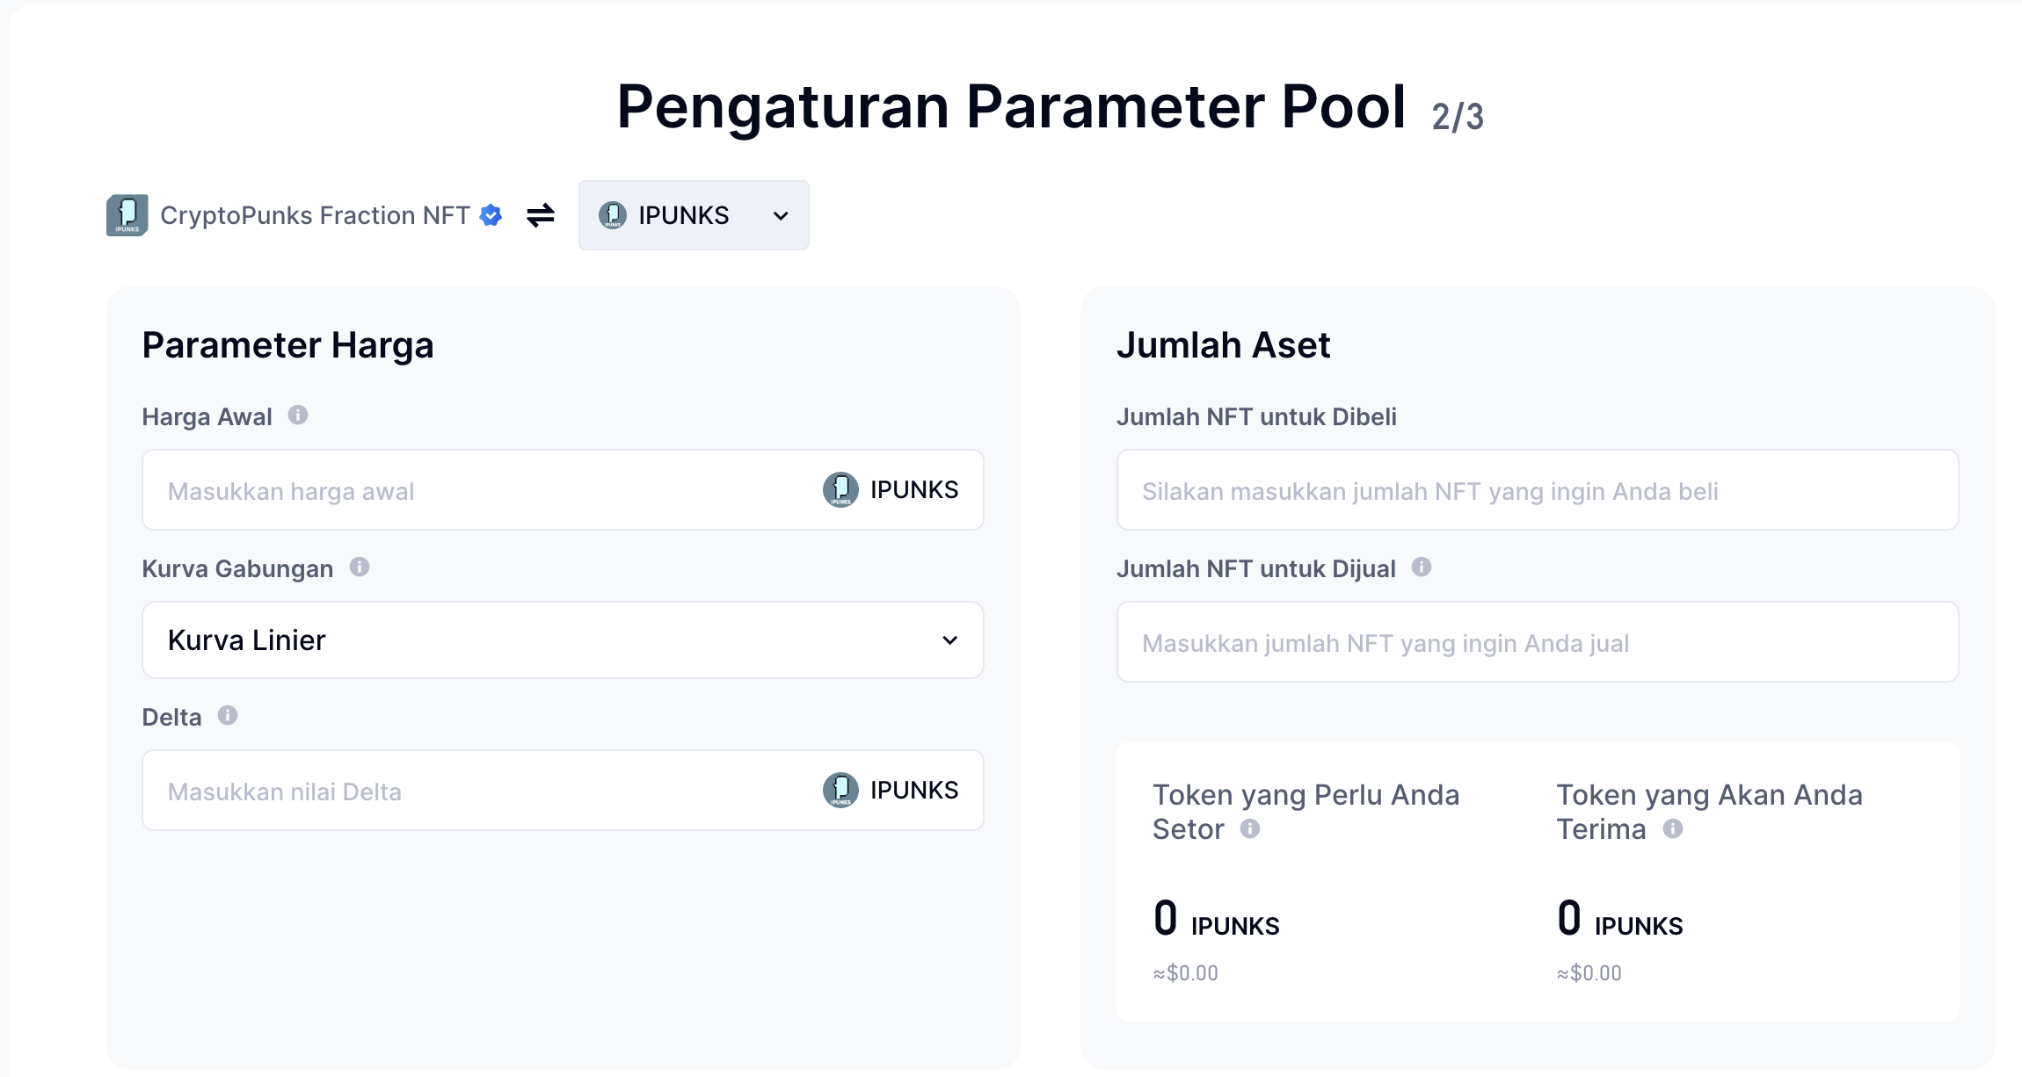Click the NFT amount to buy field
2022x1077 pixels.
click(x=1537, y=490)
